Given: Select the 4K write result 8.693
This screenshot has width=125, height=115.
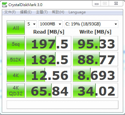Looking at the screenshot, I should point(95,75).
